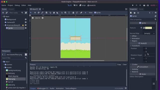Open the skeleton bone options icon
This screenshot has width=160, height=90.
tap(81, 13)
